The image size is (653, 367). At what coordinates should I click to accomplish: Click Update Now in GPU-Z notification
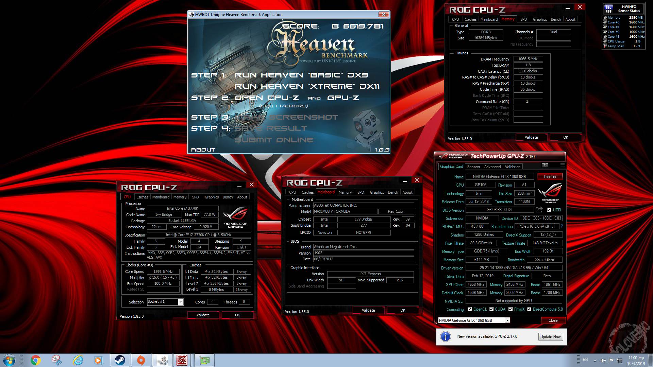click(550, 337)
